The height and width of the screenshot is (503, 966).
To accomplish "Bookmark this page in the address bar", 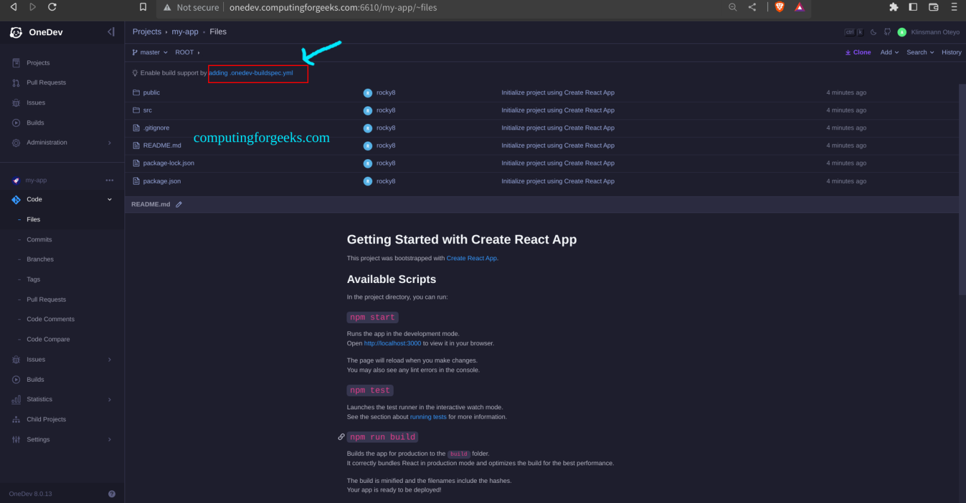I will pyautogui.click(x=143, y=8).
